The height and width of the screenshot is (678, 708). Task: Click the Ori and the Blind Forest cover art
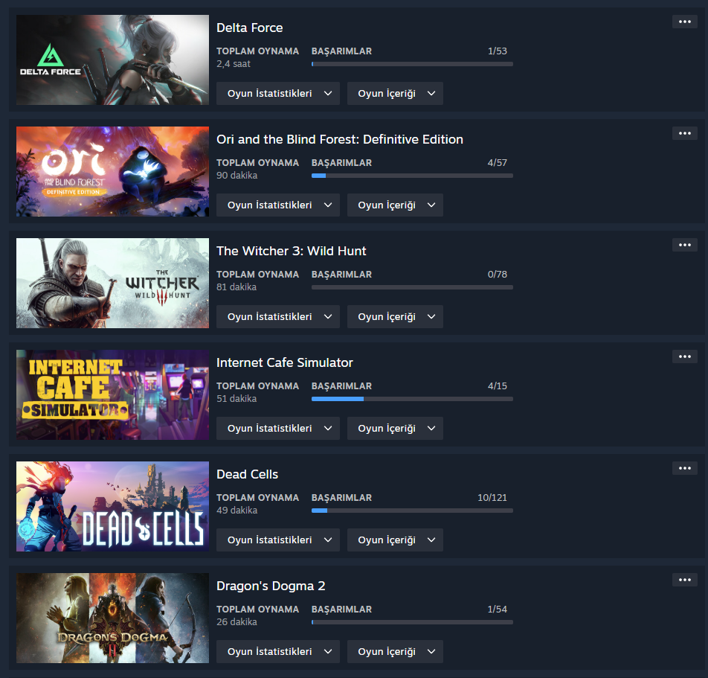click(x=112, y=171)
